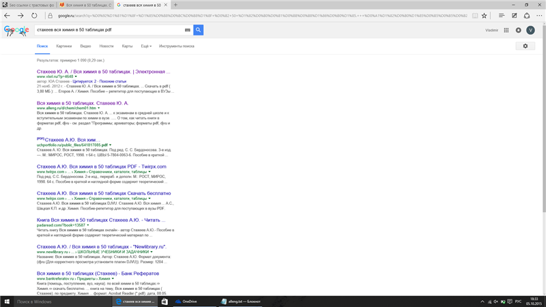546x307 pixels.
Task: Make a Web Note
Action: click(x=515, y=16)
